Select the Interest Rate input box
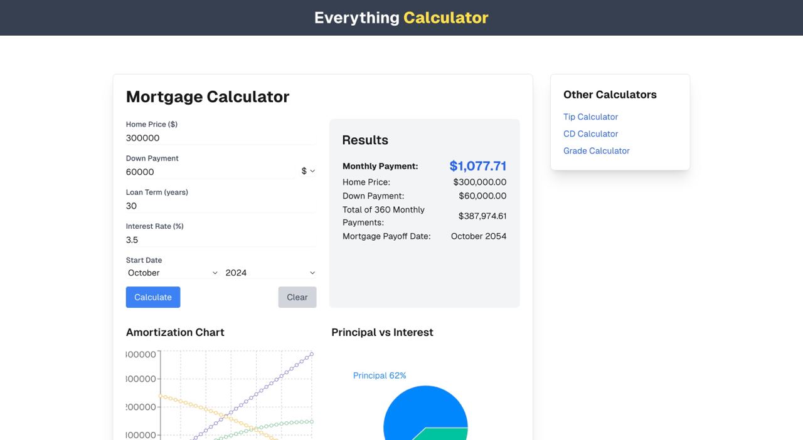The width and height of the screenshot is (803, 440). [220, 239]
